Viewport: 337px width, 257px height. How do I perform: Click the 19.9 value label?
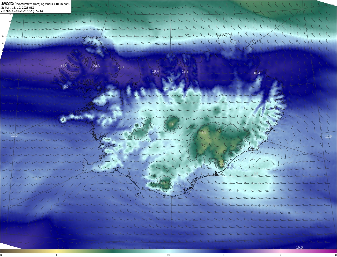(x=185, y=71)
